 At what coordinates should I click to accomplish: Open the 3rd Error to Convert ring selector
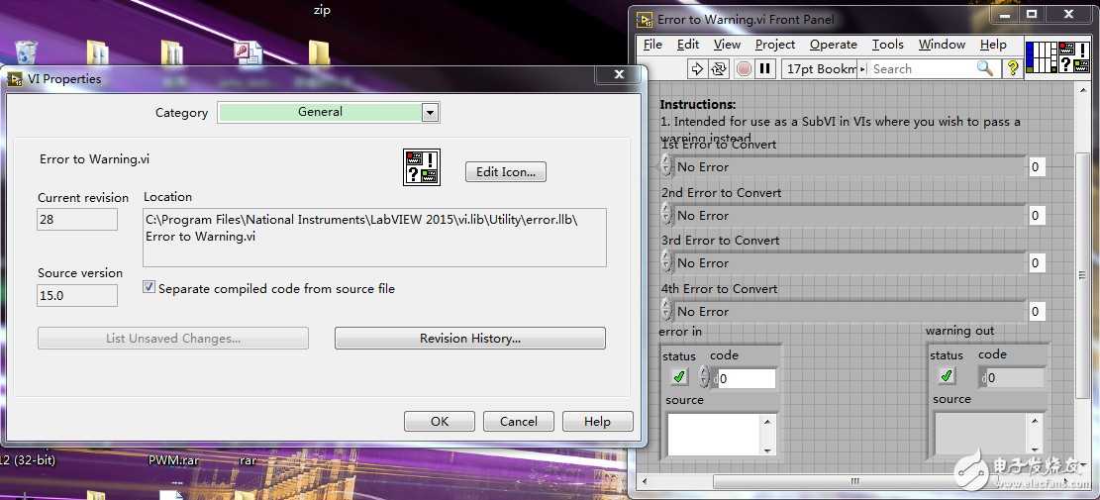pyautogui.click(x=850, y=263)
